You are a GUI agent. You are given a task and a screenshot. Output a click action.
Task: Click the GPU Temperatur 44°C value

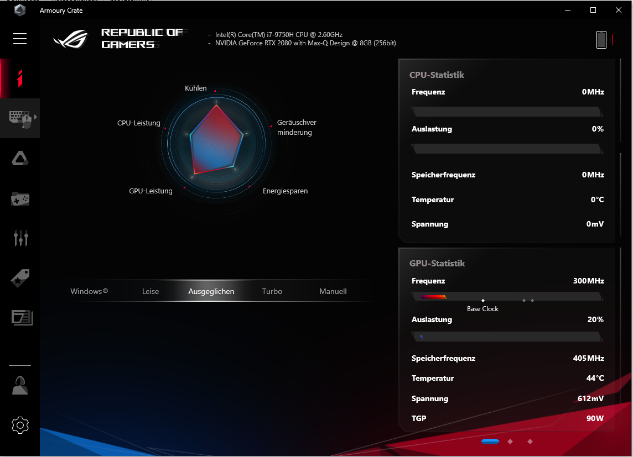(595, 378)
